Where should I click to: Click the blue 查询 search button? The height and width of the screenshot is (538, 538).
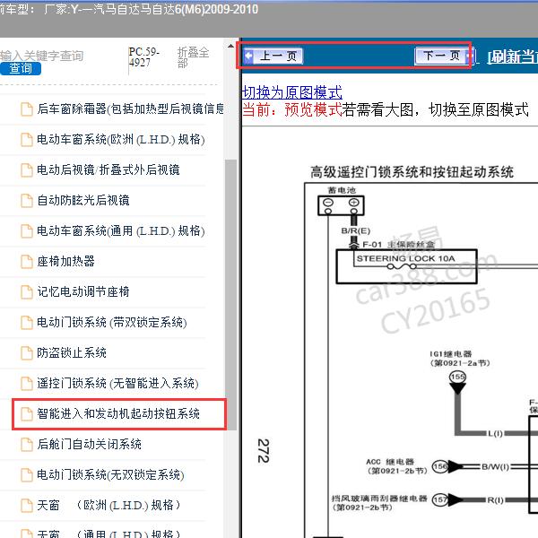pos(21,68)
